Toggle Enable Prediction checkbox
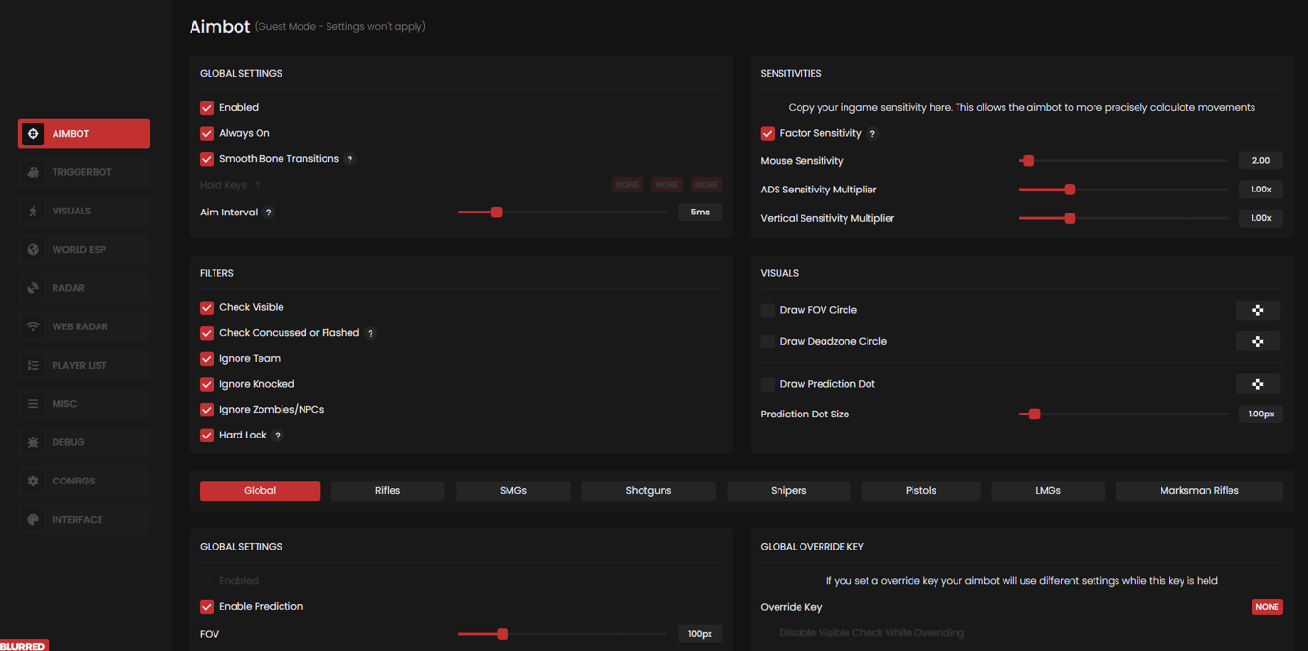The width and height of the screenshot is (1308, 651). pyautogui.click(x=207, y=606)
